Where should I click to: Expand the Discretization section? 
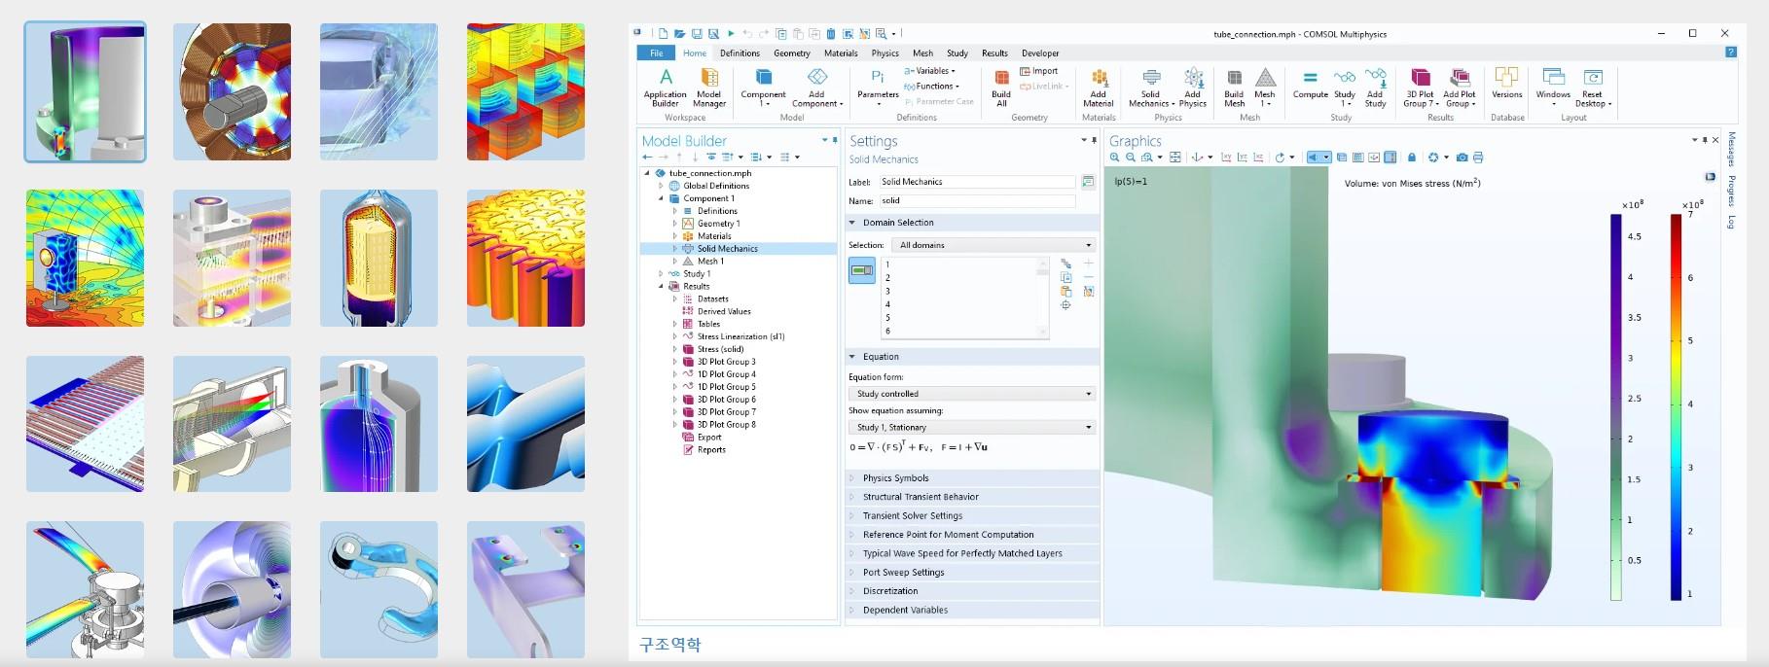tap(889, 591)
